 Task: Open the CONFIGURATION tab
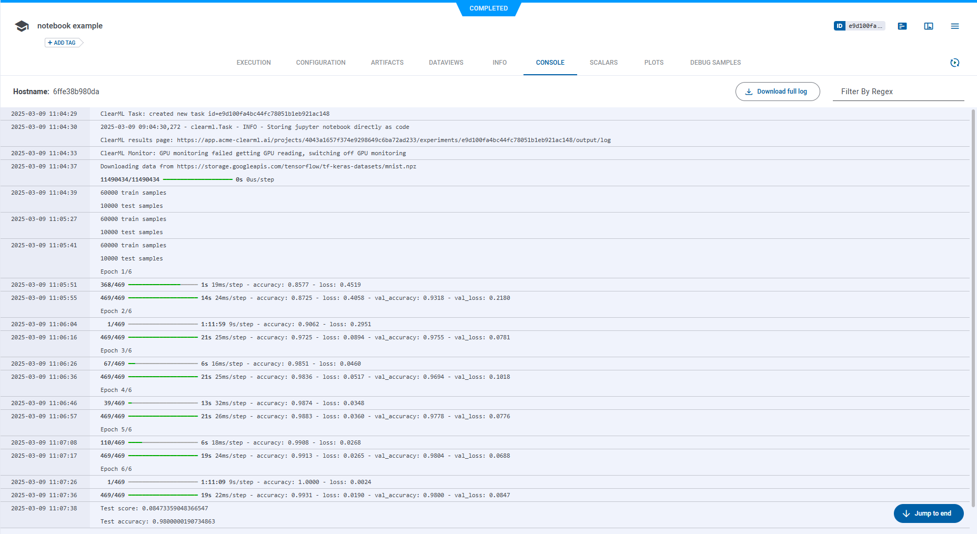[320, 62]
